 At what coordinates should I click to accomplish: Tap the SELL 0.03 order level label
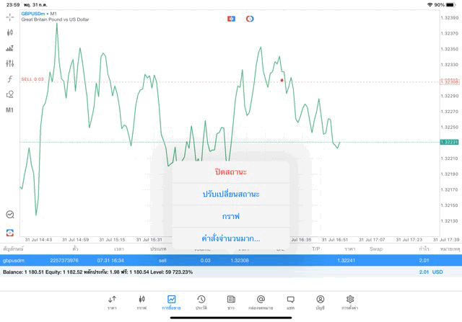tap(32, 79)
